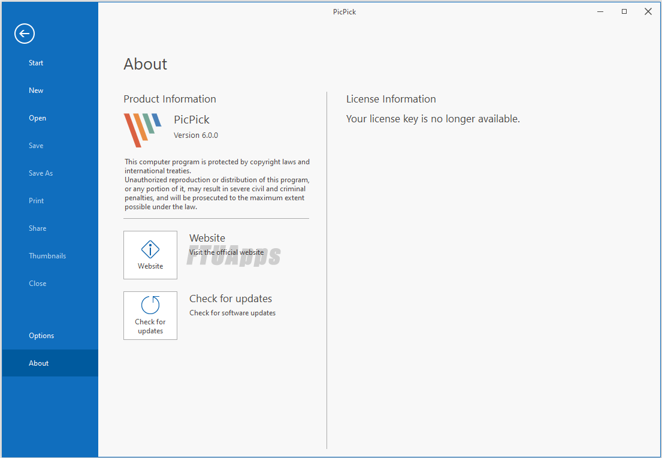Choose Close in the sidebar menu
The image size is (662, 458).
[50, 284]
